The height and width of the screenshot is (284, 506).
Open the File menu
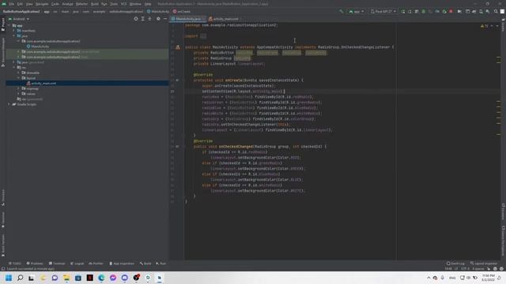pos(12,4)
